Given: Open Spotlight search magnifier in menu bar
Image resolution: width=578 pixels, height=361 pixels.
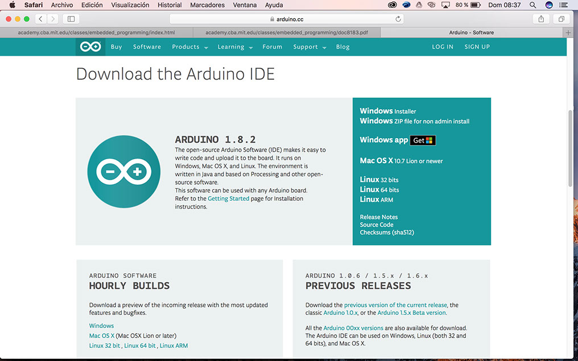Looking at the screenshot, I should (x=532, y=5).
